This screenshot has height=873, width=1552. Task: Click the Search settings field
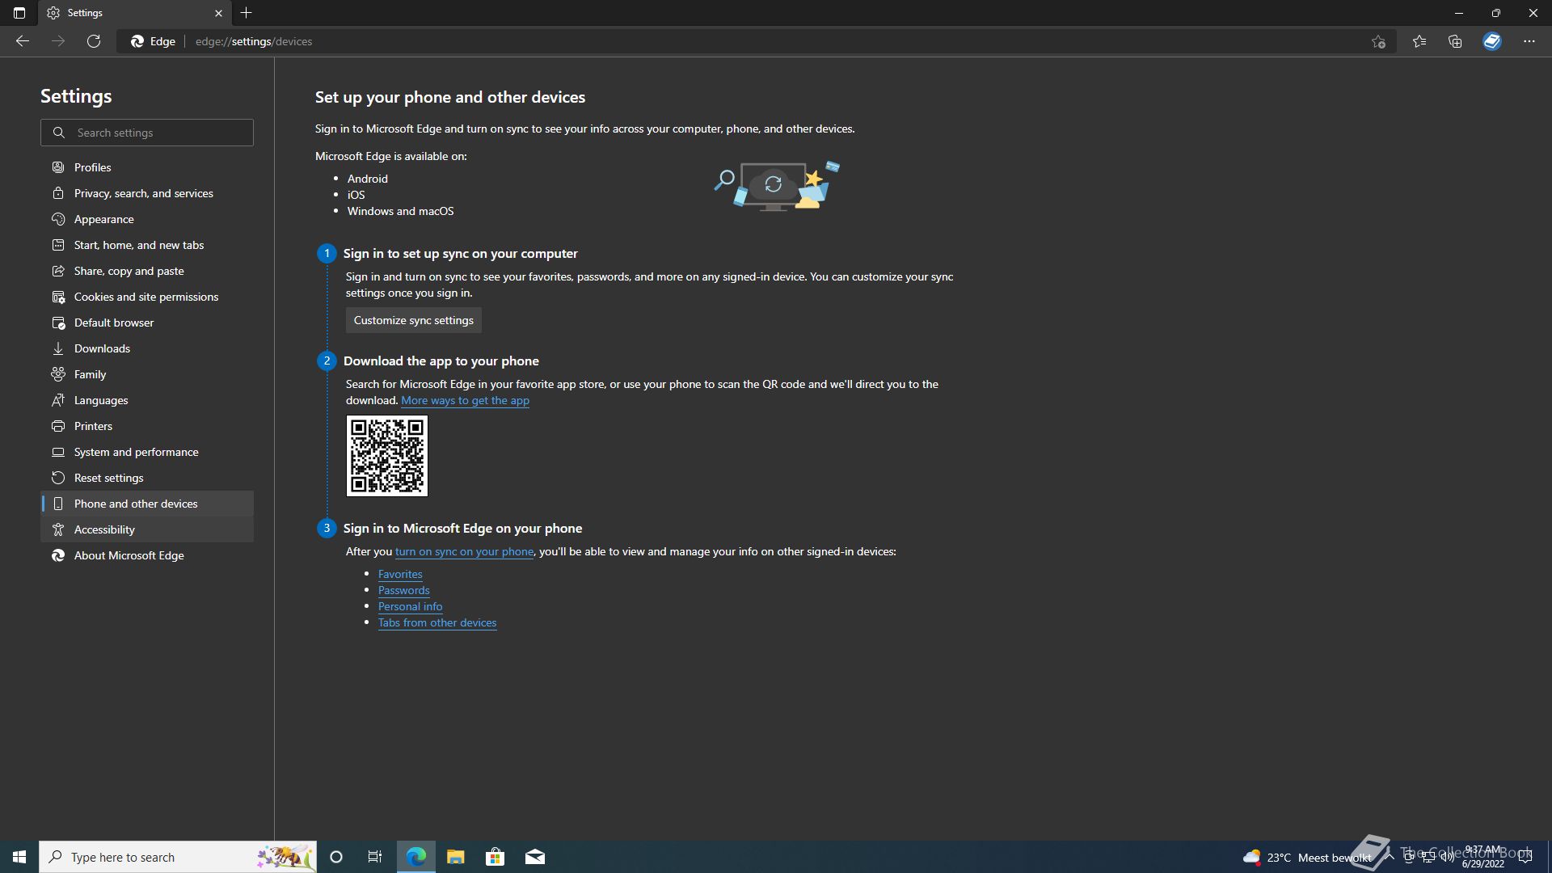point(147,133)
